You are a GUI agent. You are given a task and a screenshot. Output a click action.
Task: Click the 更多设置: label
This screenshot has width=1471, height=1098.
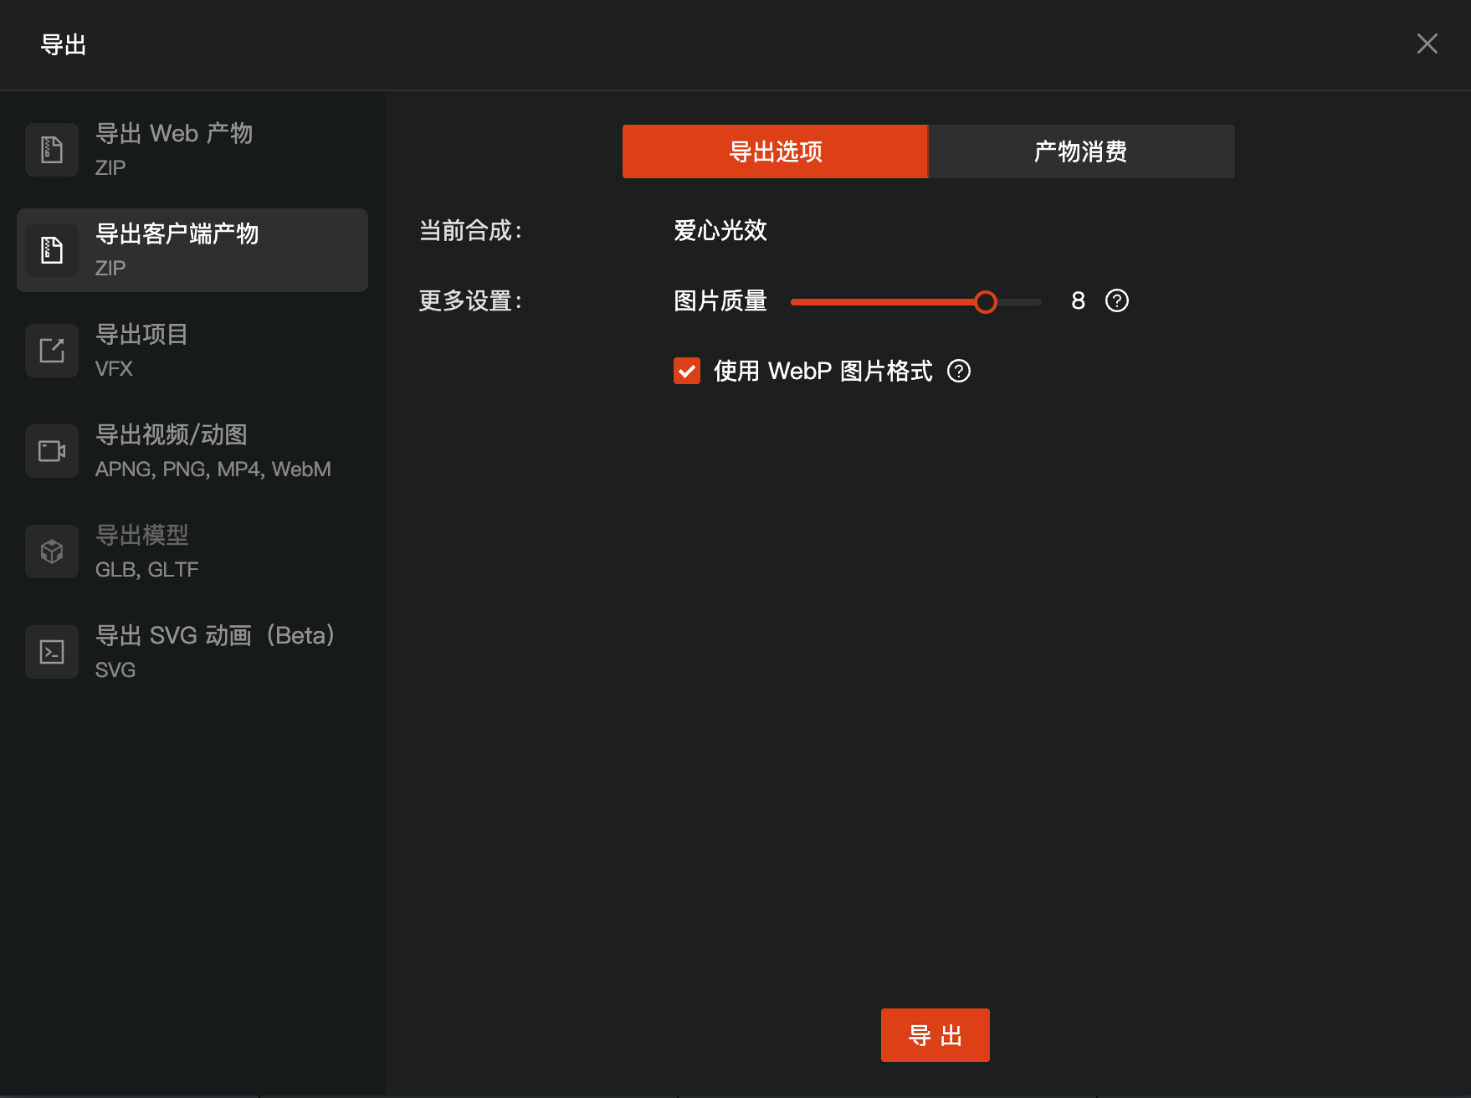pos(470,300)
